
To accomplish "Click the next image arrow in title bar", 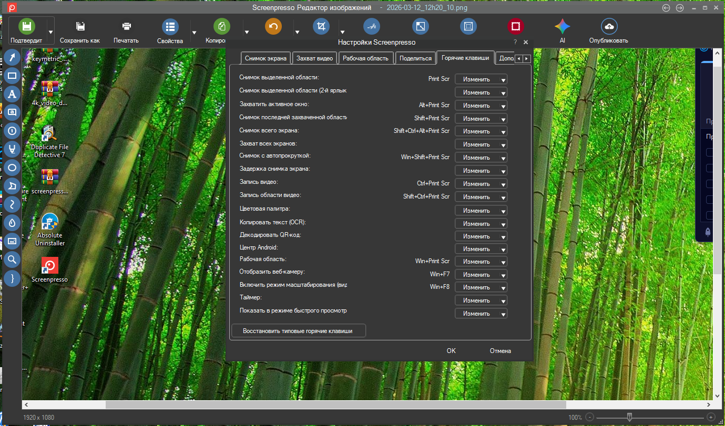I will coord(679,8).
